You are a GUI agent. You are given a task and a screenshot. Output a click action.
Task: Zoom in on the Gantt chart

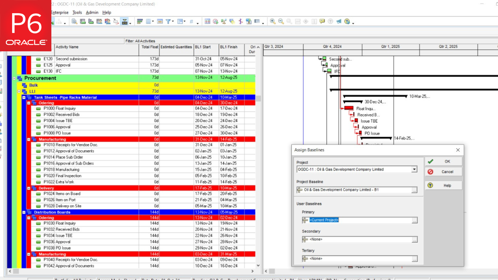(x=272, y=21)
